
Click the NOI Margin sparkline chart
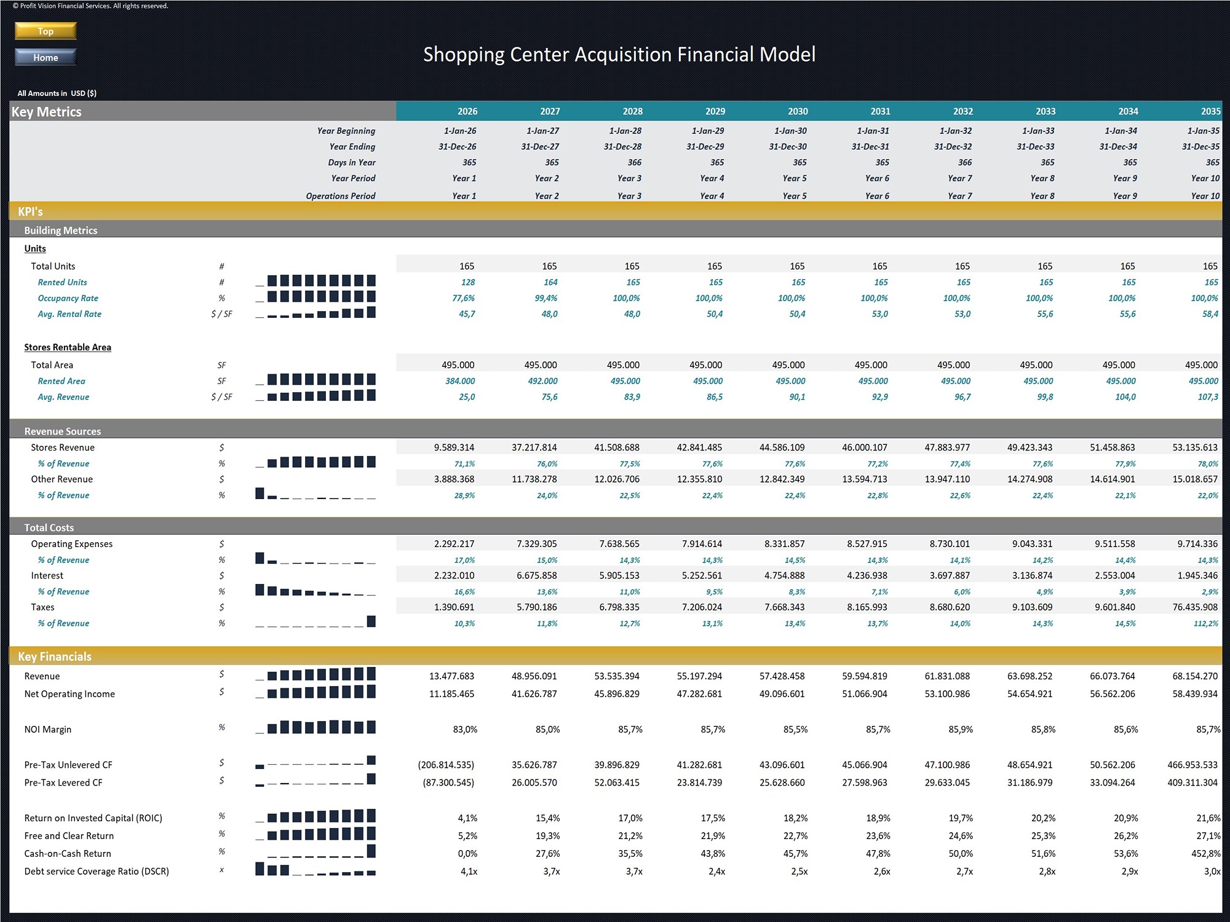(x=315, y=728)
